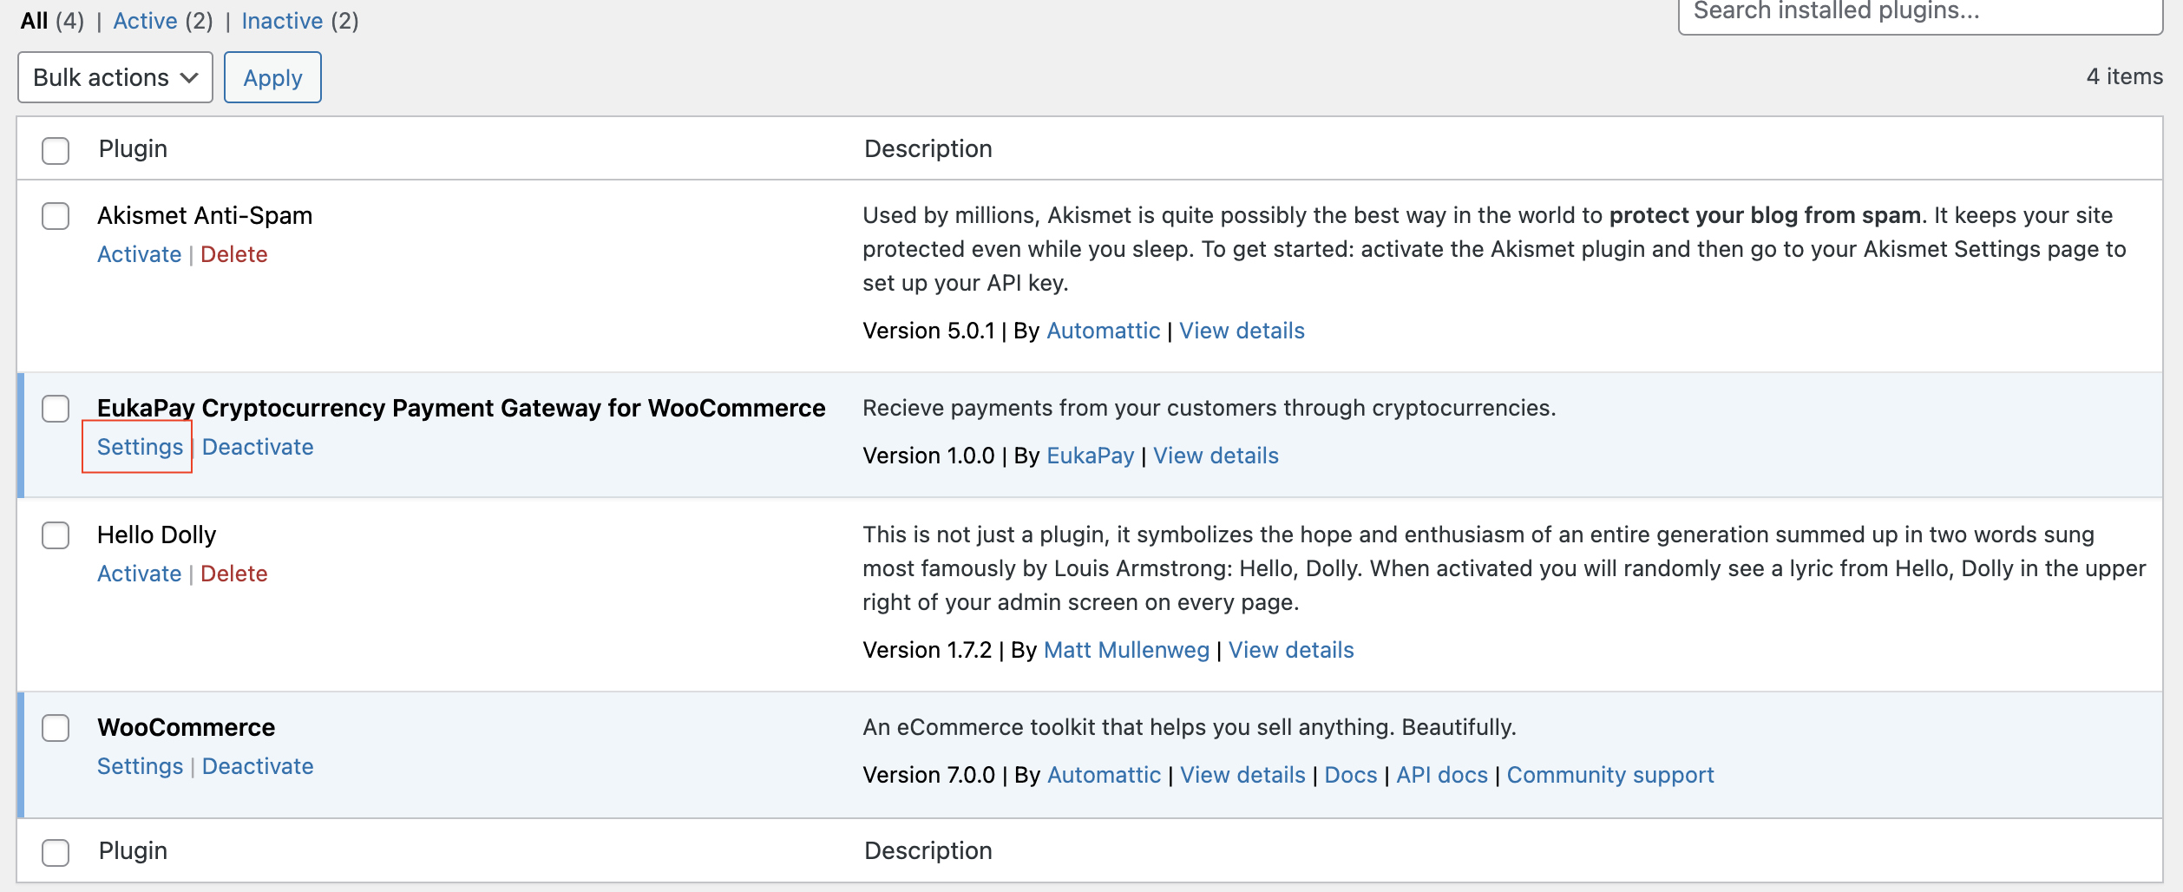This screenshot has width=2183, height=892.
Task: Click the Description column label in footer
Action: pyautogui.click(x=928, y=850)
